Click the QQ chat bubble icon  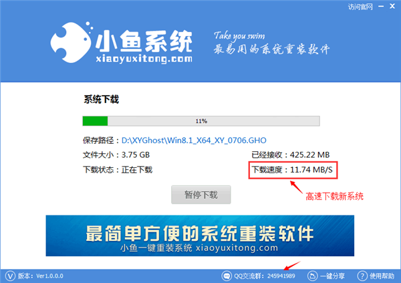coord(227,276)
